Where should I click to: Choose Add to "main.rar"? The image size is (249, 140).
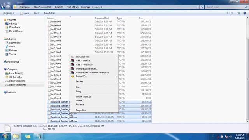coord(94,65)
